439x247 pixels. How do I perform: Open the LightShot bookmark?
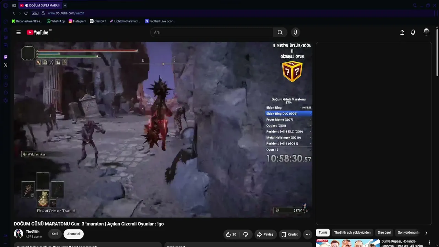tap(125, 21)
